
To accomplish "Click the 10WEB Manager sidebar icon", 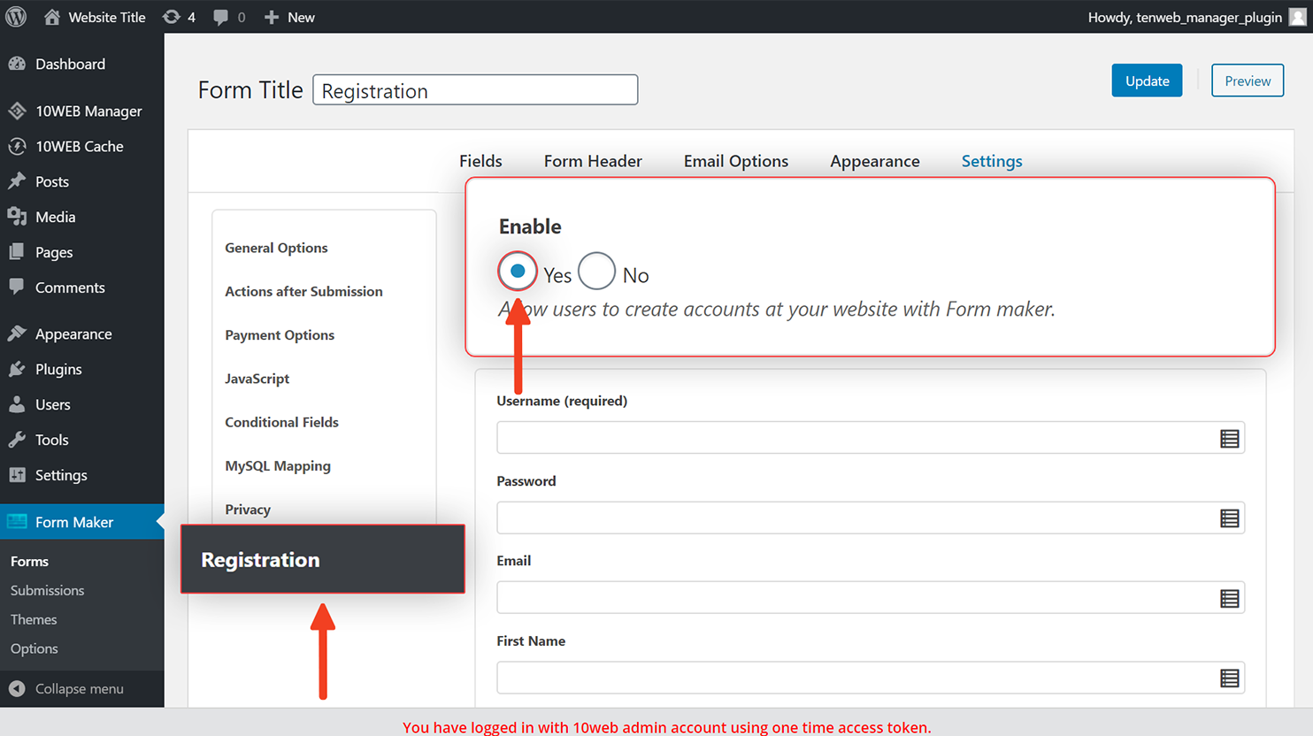I will [x=17, y=111].
